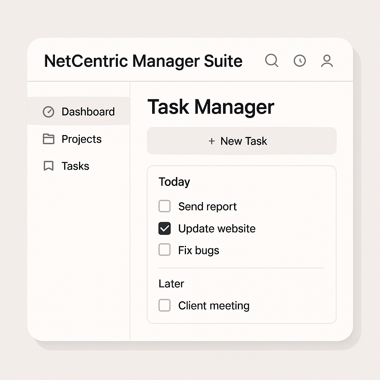Tick the Fix bugs checkbox
Viewport: 380px width, 380px height.
point(164,250)
